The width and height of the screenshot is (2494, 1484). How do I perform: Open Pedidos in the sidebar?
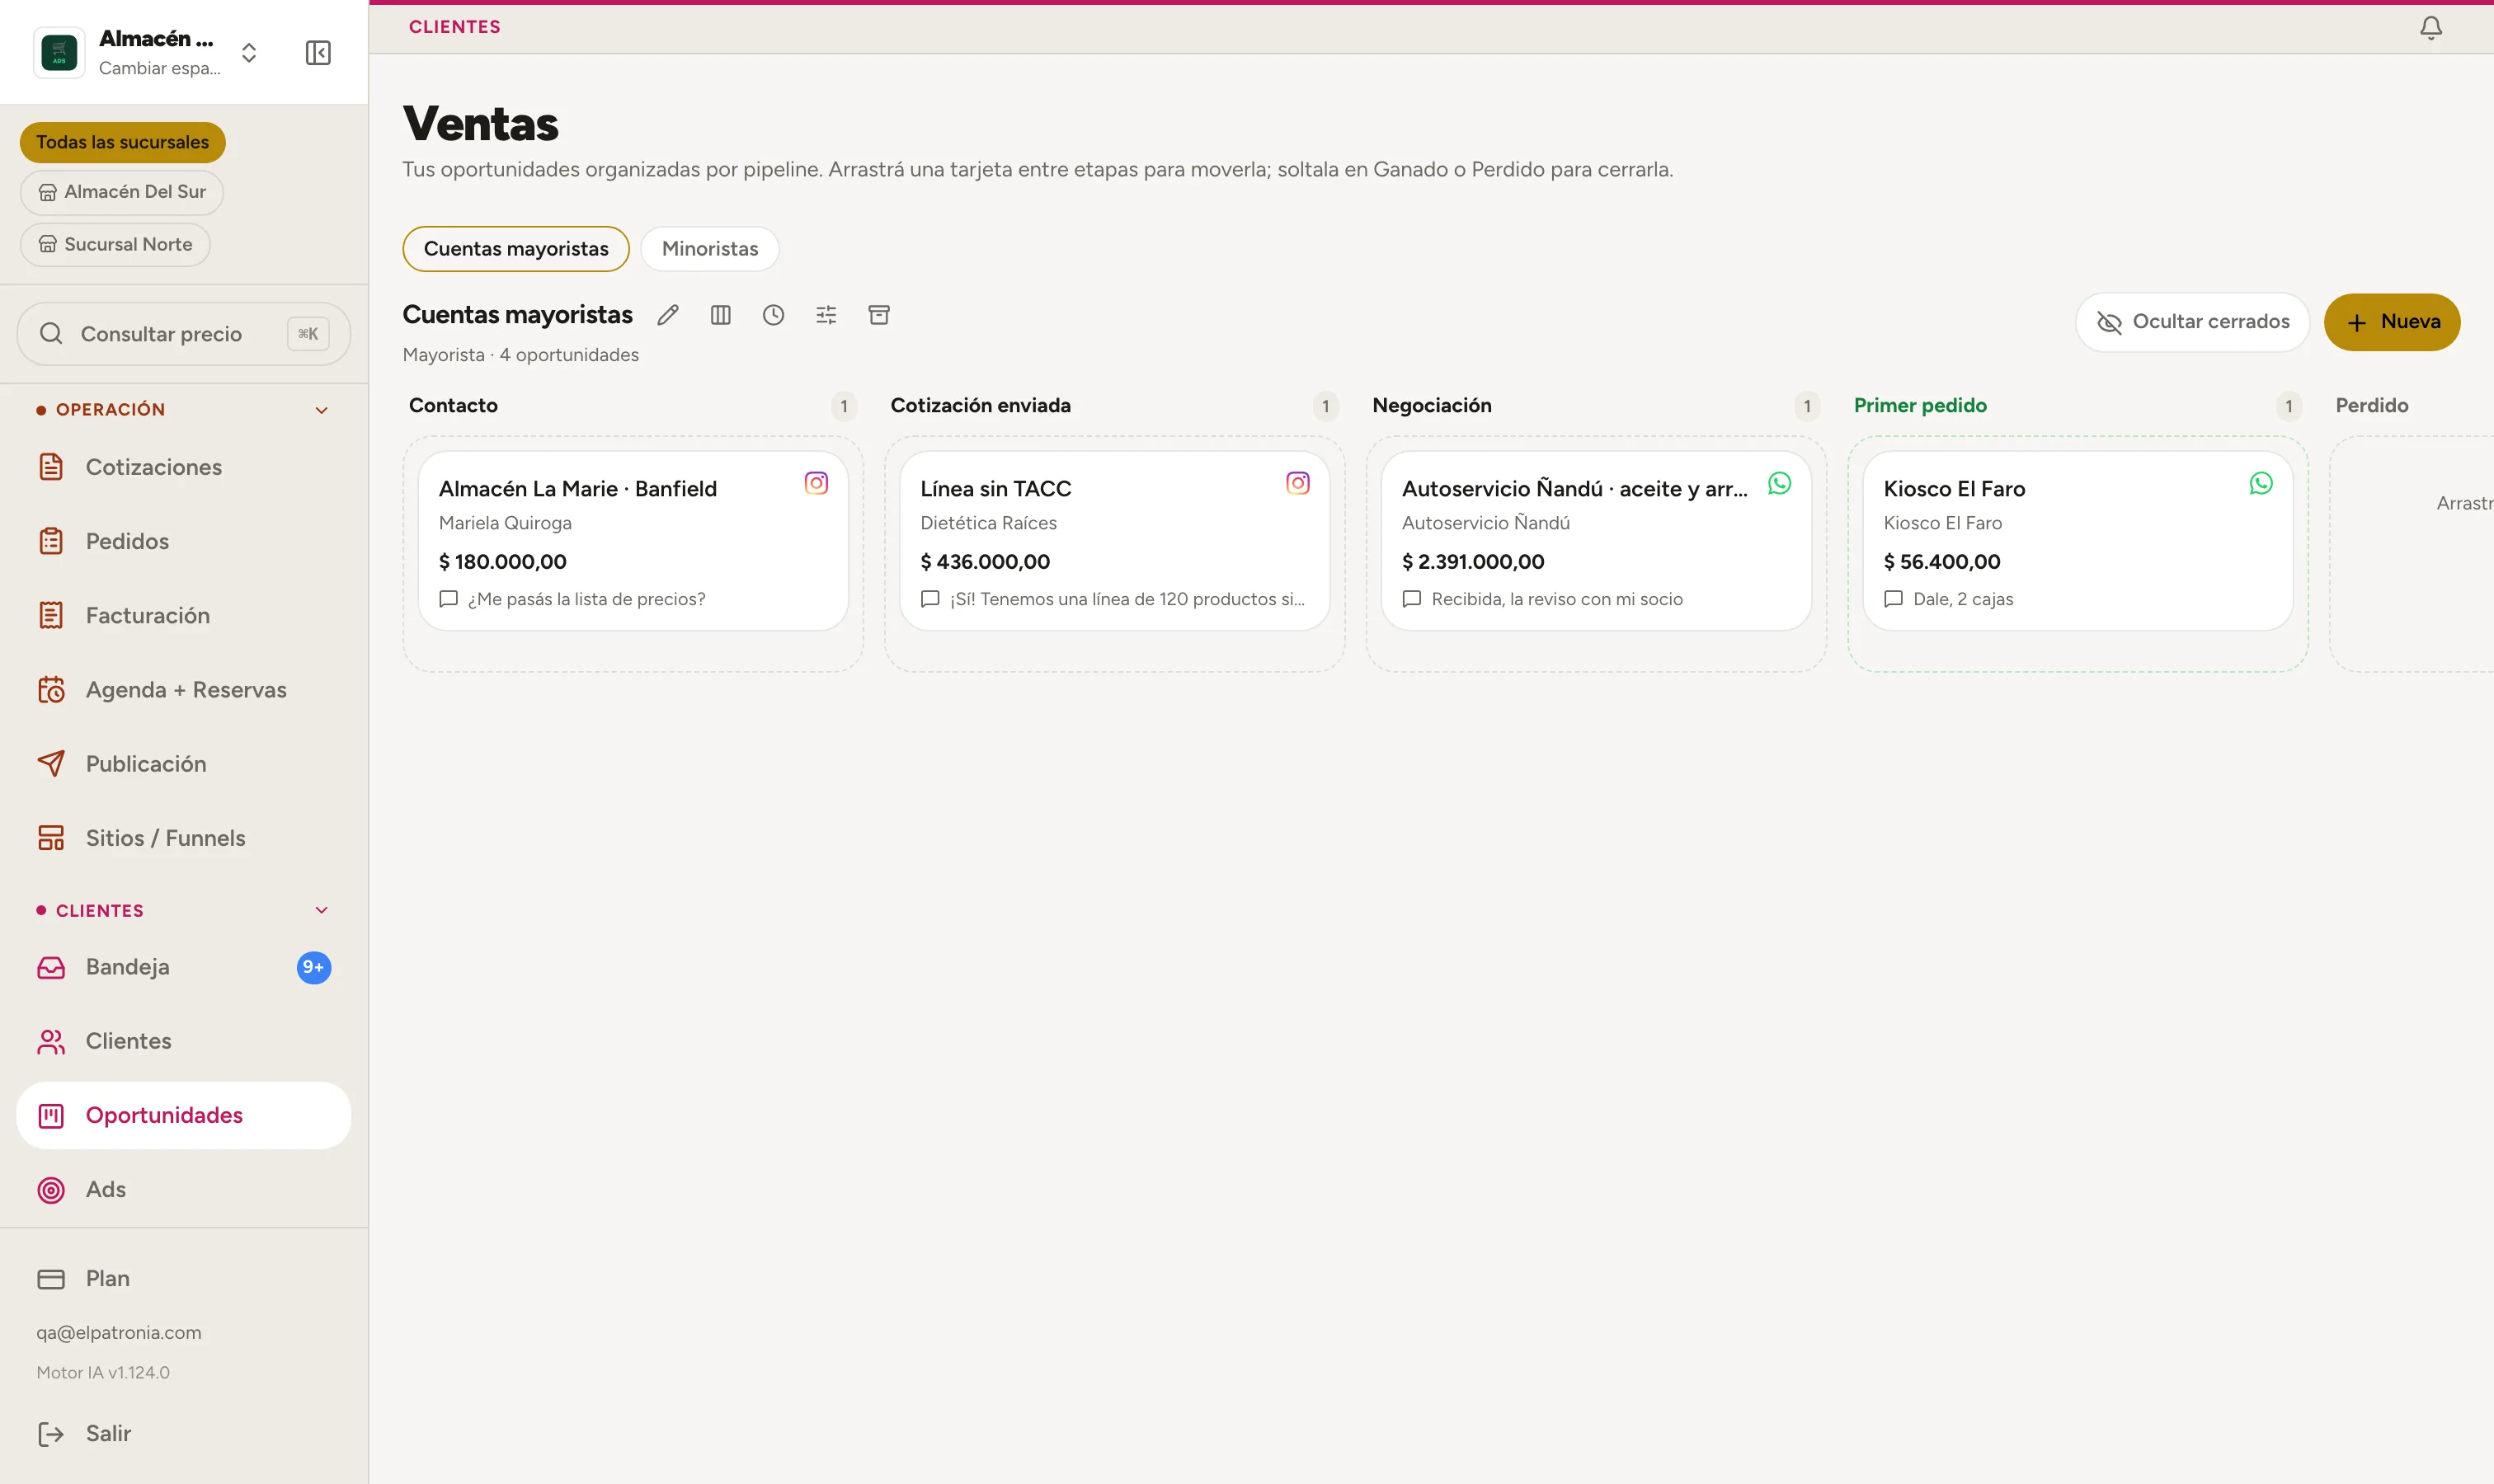pos(184,541)
